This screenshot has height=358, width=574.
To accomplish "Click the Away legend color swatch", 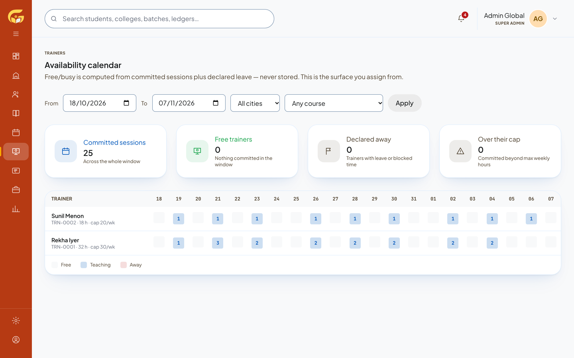I will (124, 265).
